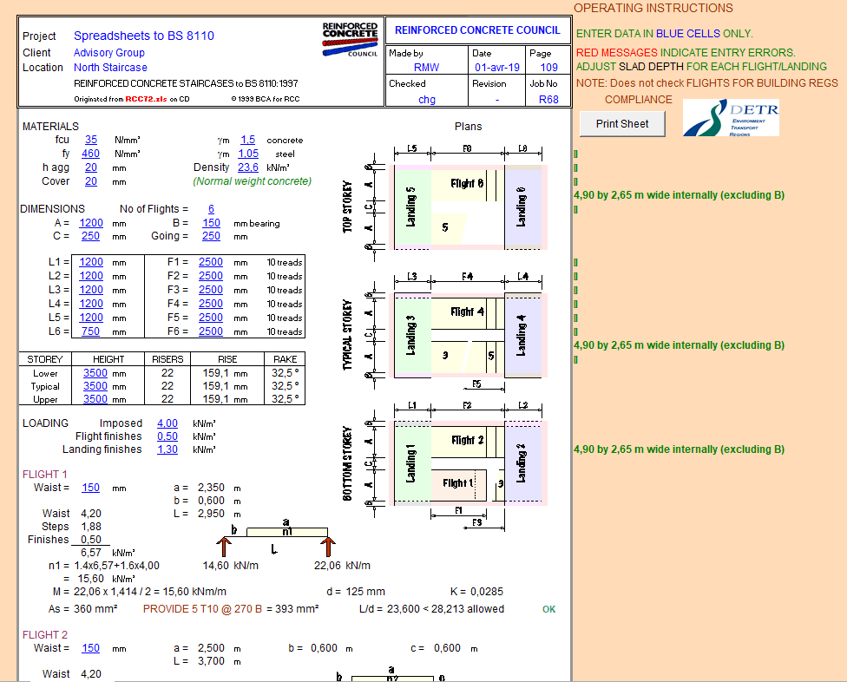The height and width of the screenshot is (682, 847).
Task: Select the h agg value cell
Action: 91,168
